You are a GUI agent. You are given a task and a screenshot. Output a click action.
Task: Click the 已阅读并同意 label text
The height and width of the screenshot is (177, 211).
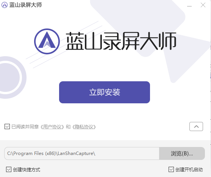coord(25,127)
